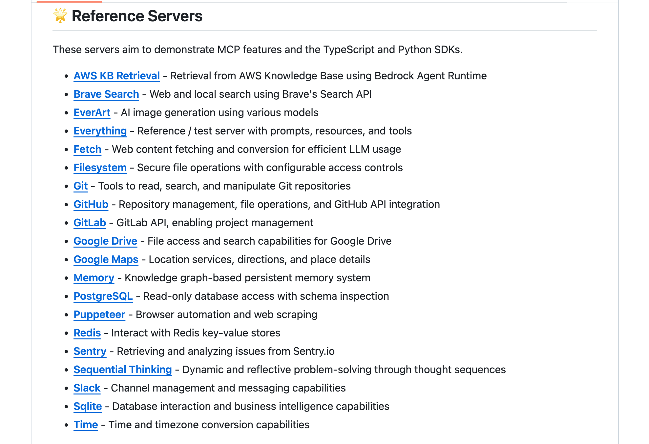Click text 'Retrieval from AWS Knowledge Base using Bedrock Agent Runtime'

click(x=328, y=76)
